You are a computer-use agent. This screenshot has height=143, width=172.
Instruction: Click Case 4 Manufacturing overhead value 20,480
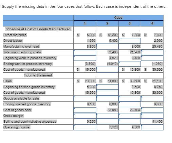pos(157,47)
